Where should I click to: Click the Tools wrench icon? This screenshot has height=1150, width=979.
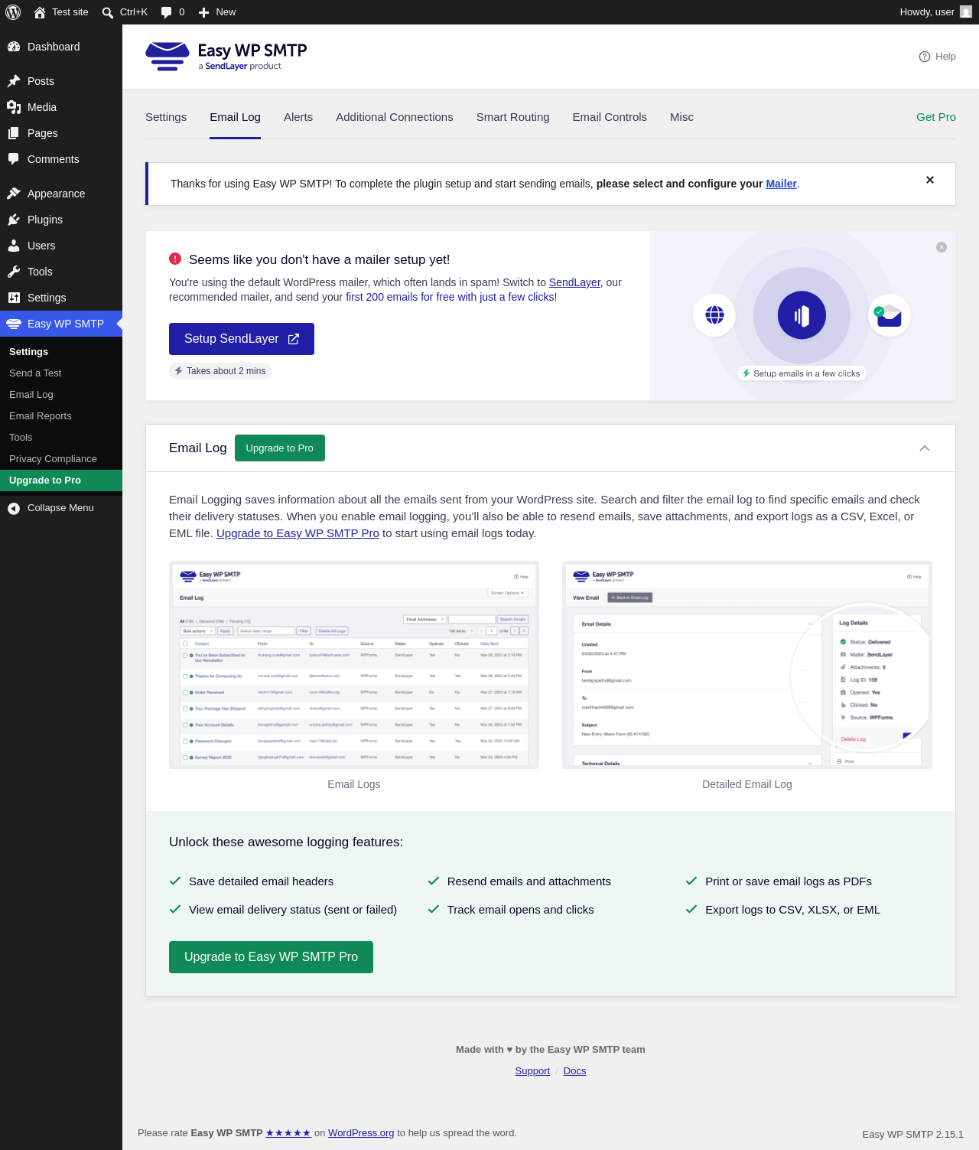coord(14,272)
